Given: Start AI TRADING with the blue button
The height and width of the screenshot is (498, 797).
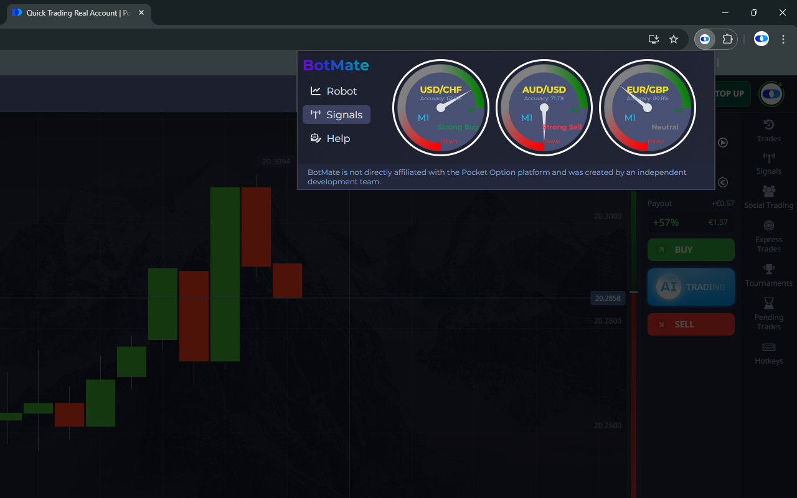Looking at the screenshot, I should click(x=691, y=287).
